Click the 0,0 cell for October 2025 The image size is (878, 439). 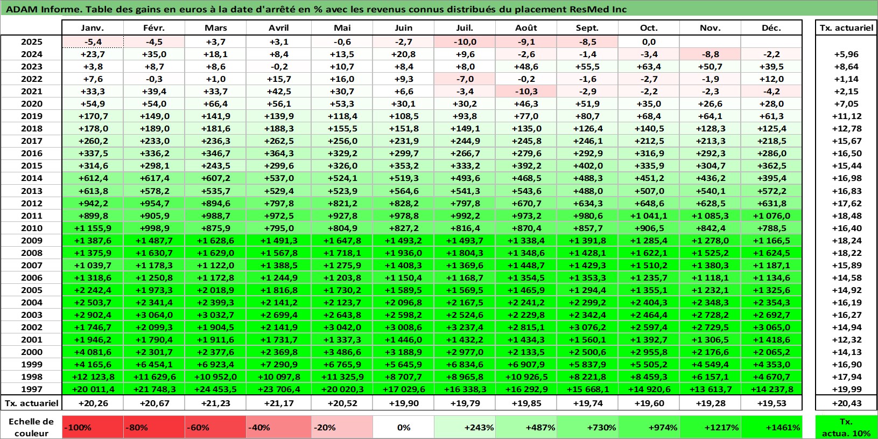(x=649, y=41)
